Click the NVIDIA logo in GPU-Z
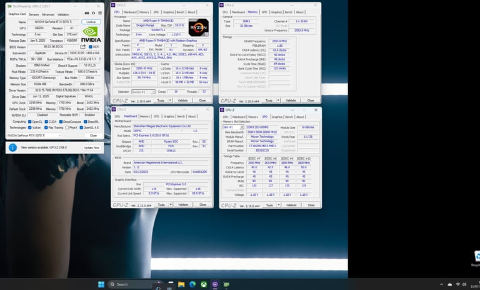 tap(91, 34)
